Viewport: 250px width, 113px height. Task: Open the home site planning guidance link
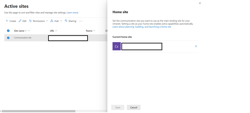(x=142, y=27)
